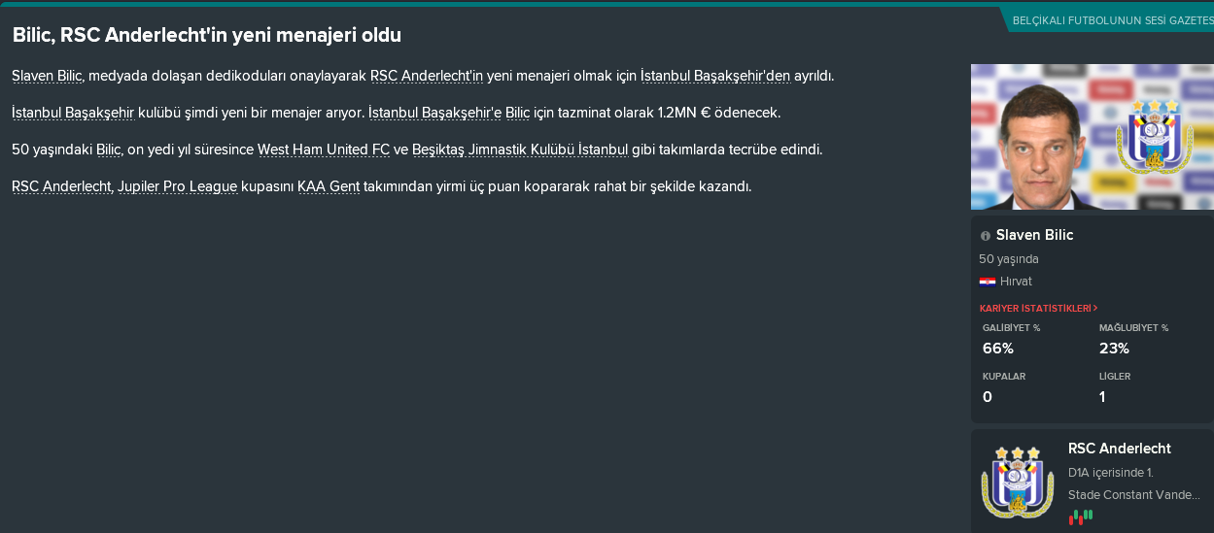The height and width of the screenshot is (533, 1214).
Task: Click the recent form bars icon
Action: coord(1081,516)
